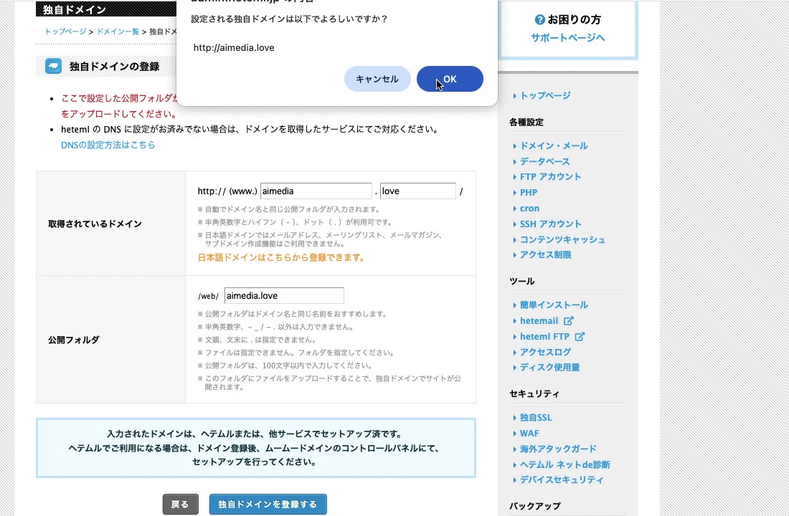Click the TLD field containing love
This screenshot has width=789, height=516.
417,191
